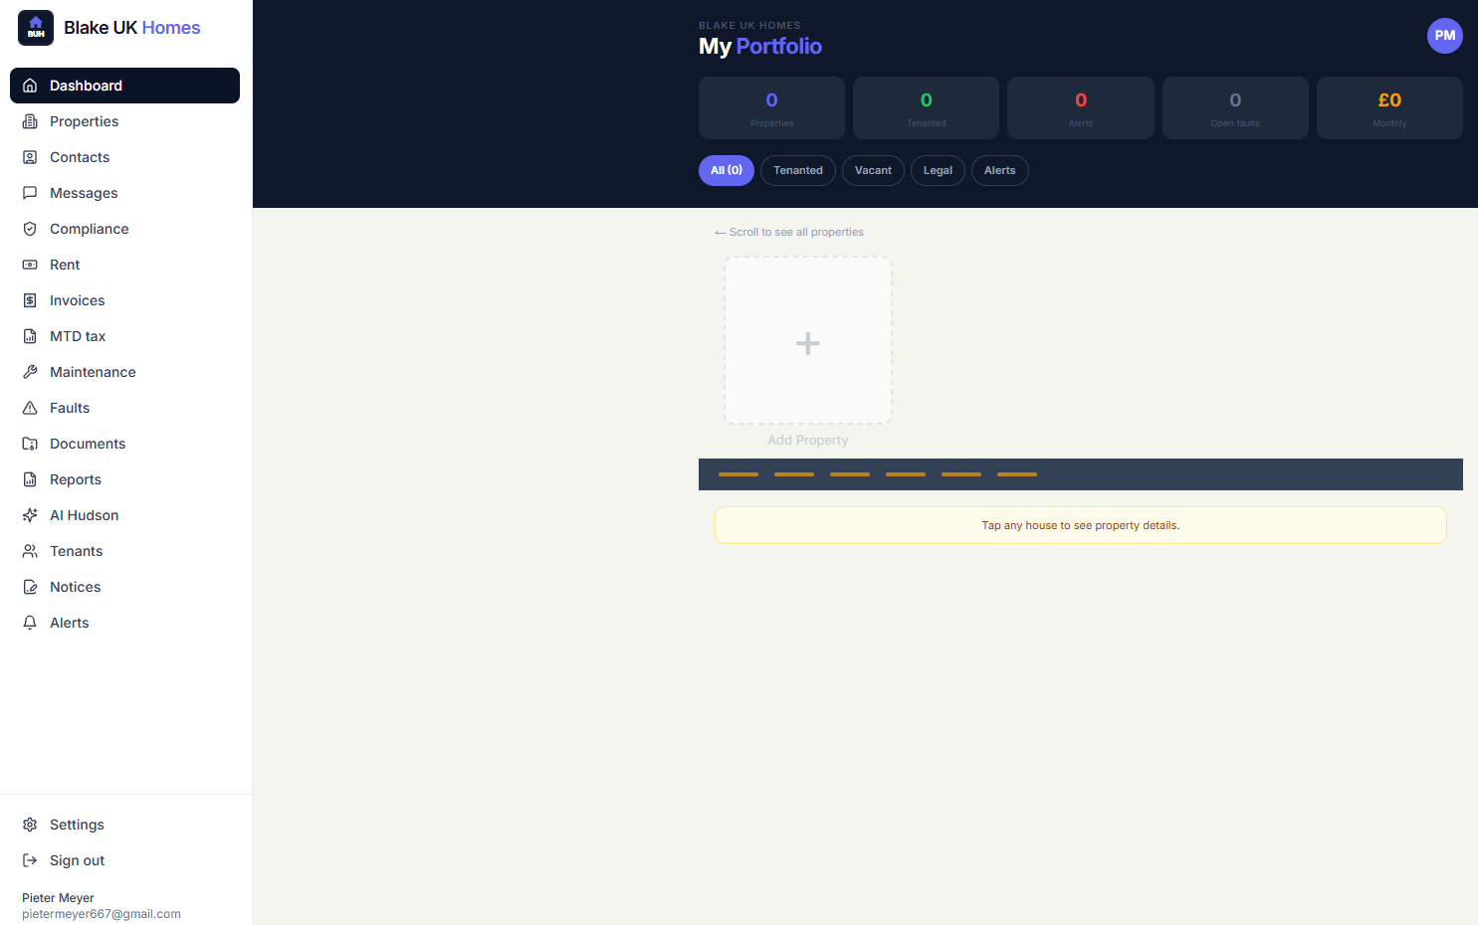Navigate to Invoices
Screen dimensions: 1478x925
click(x=124, y=300)
